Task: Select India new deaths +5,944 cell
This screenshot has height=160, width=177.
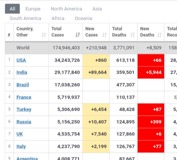Action: pyautogui.click(x=151, y=72)
